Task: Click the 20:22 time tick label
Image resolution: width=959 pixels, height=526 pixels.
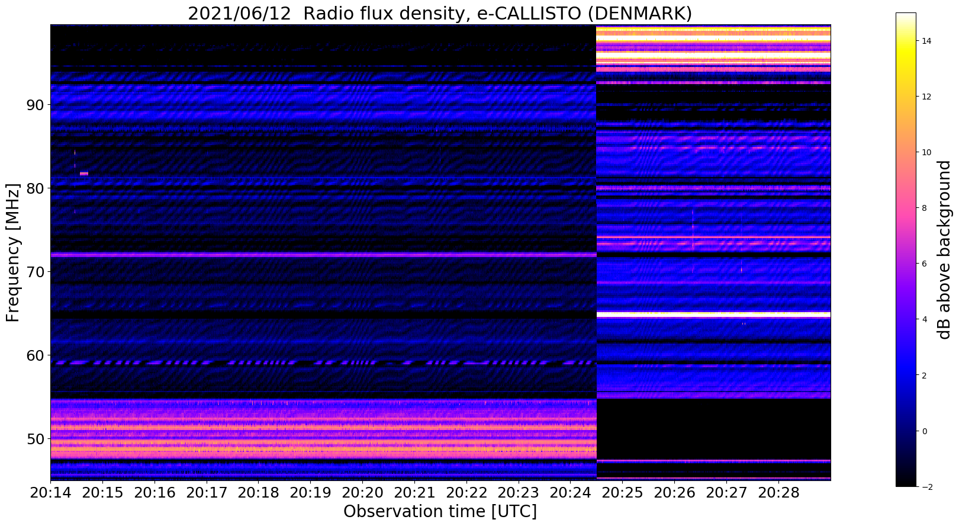Action: click(x=466, y=493)
